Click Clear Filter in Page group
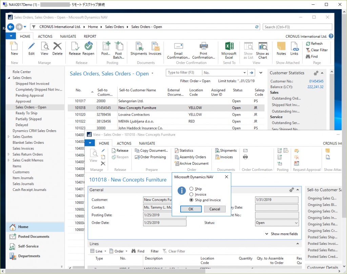 pyautogui.click(x=317, y=50)
